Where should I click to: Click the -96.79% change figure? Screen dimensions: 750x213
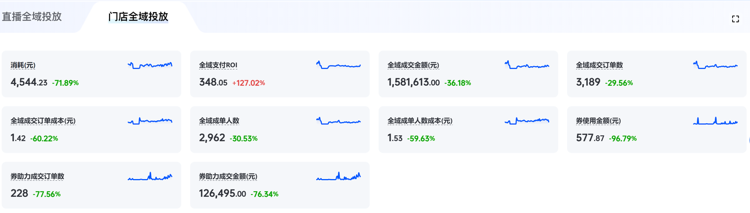click(x=623, y=138)
